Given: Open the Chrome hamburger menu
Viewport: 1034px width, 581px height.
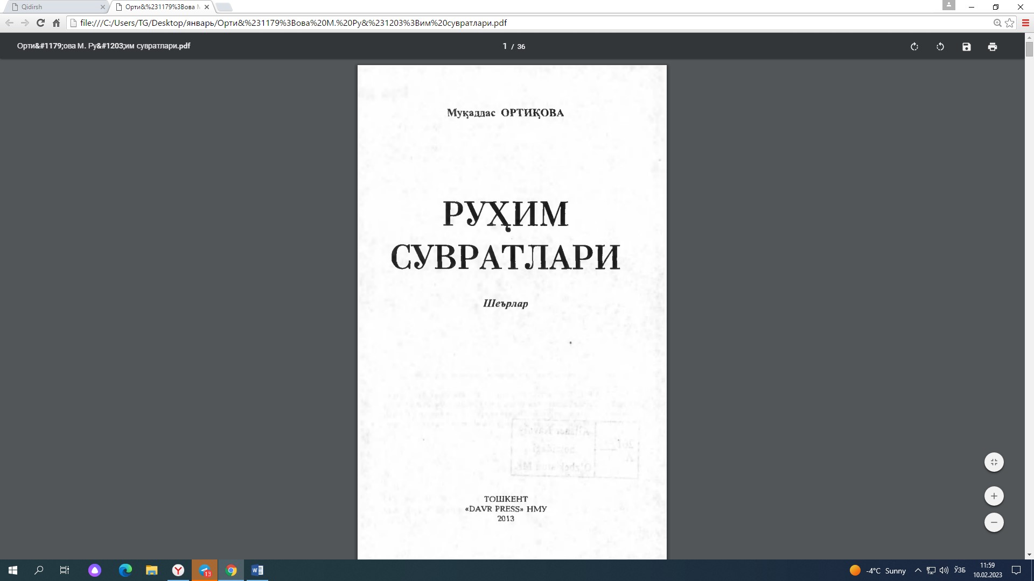Looking at the screenshot, I should point(1025,23).
